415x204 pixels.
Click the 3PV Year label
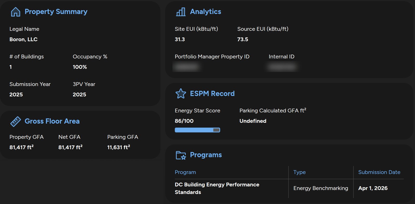84,84
